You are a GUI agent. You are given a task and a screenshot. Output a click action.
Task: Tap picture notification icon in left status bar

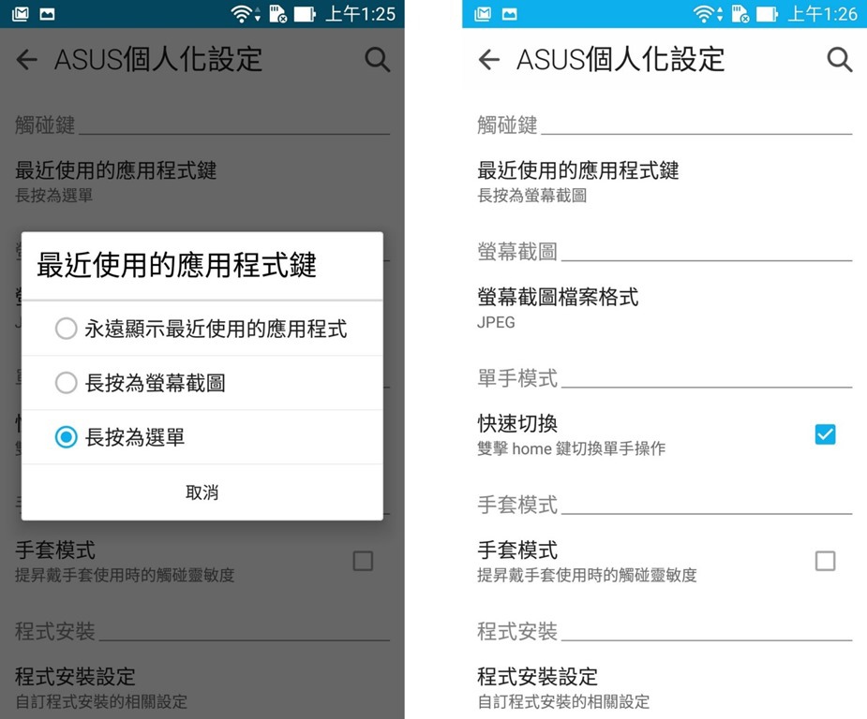(48, 14)
